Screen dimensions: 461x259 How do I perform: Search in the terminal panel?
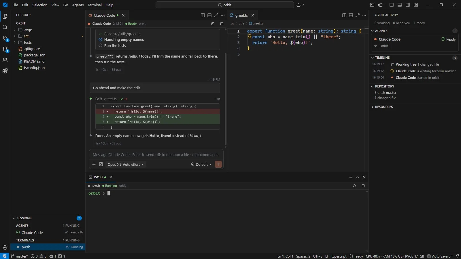point(354,186)
